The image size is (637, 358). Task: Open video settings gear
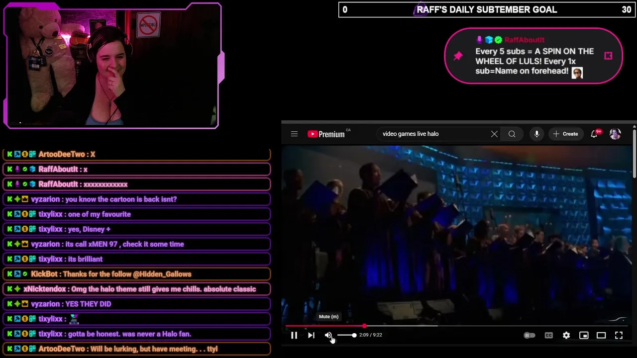566,335
